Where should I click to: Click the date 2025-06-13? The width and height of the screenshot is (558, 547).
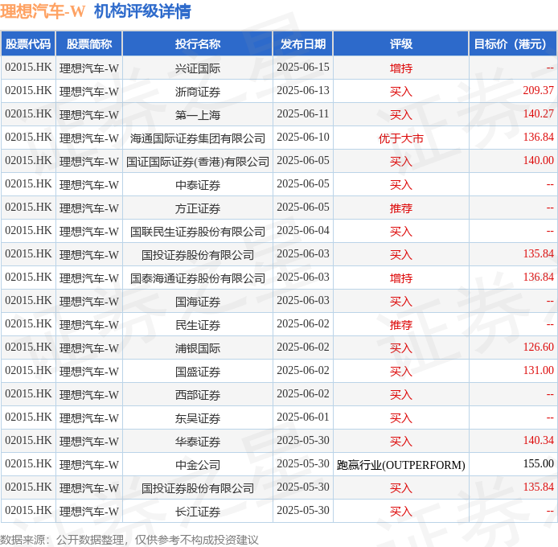(x=303, y=90)
